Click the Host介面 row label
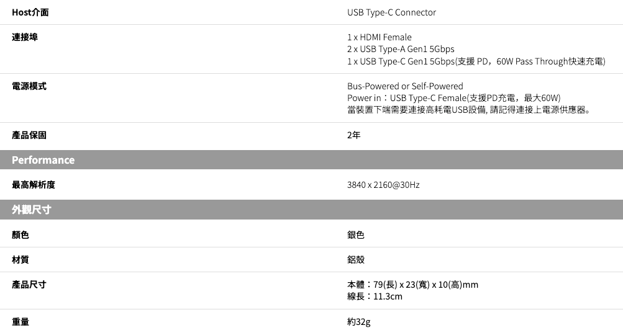Screen dimensions: 623x333 coord(30,12)
